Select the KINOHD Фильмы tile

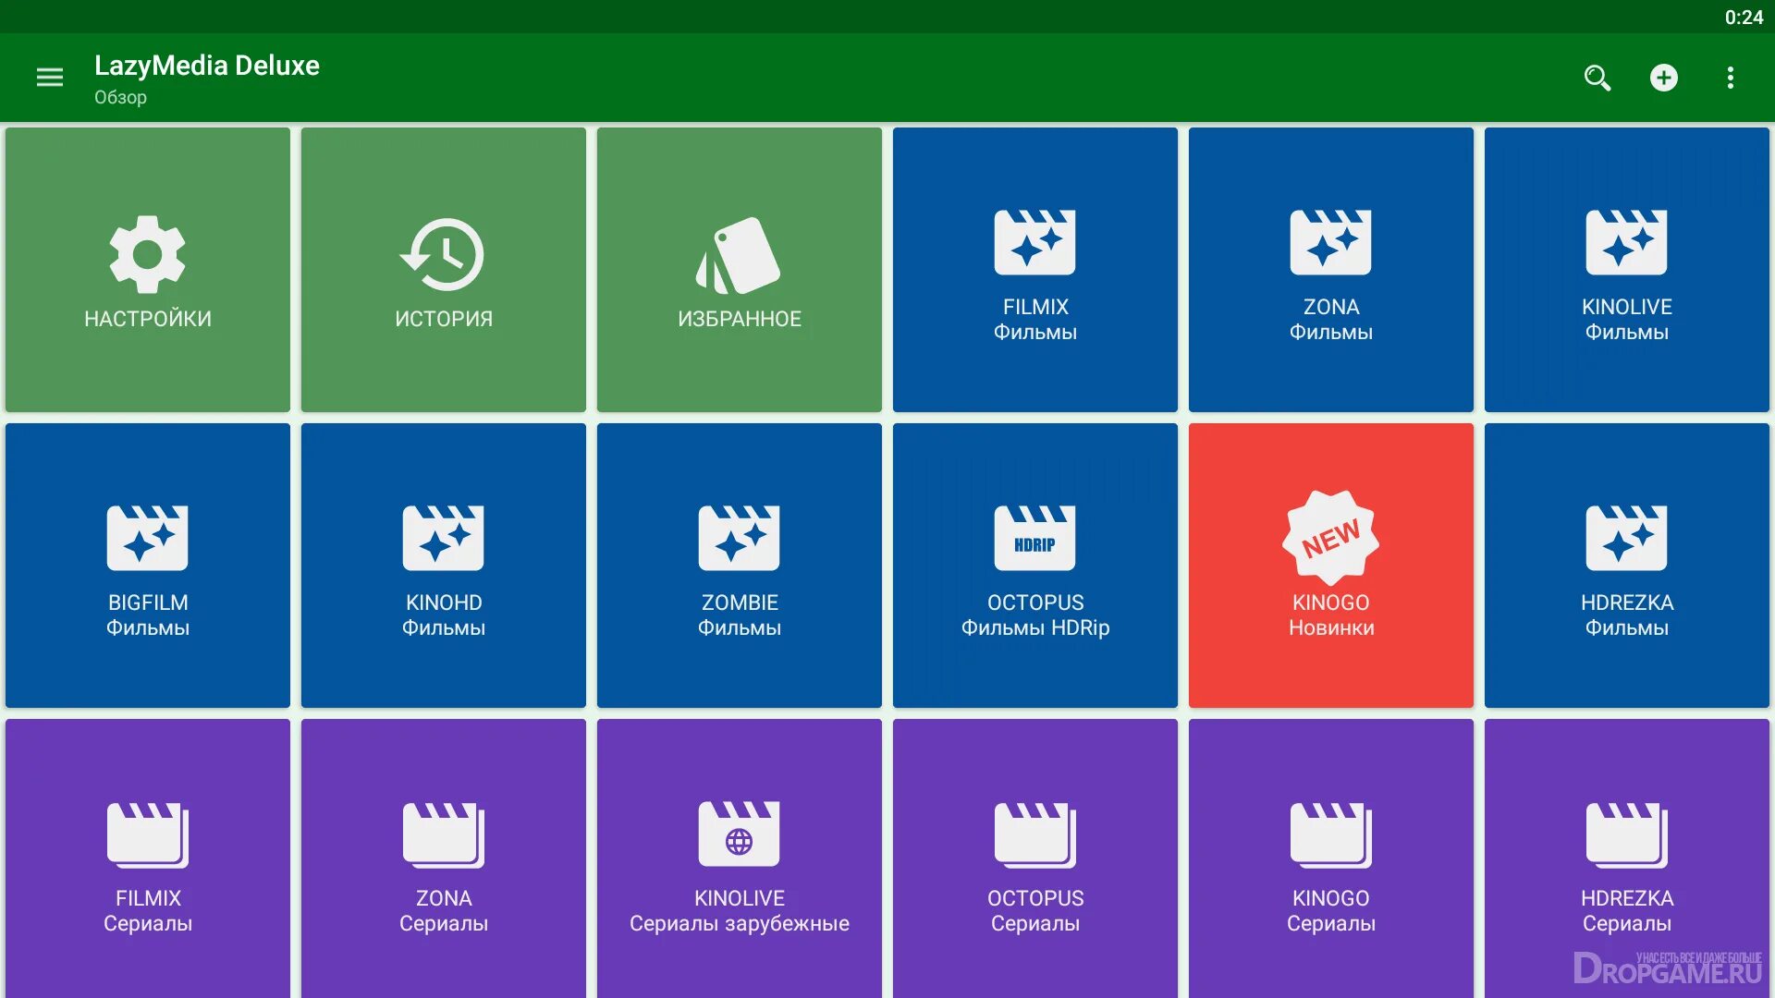coord(444,566)
